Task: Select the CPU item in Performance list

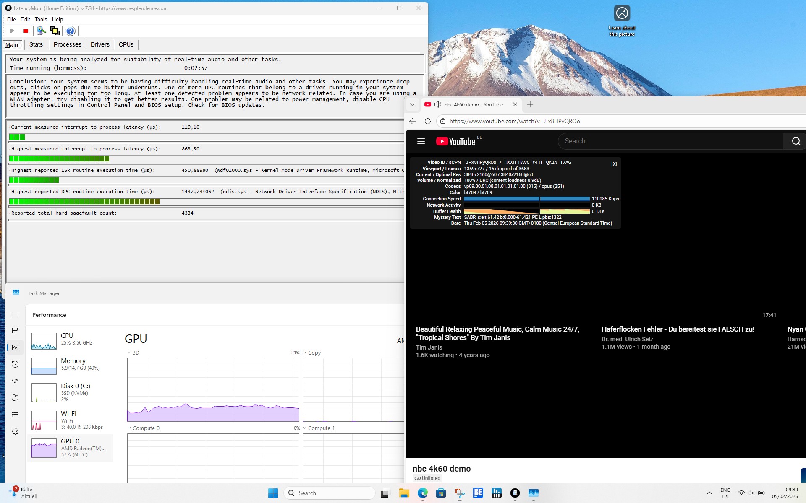Action: 70,339
